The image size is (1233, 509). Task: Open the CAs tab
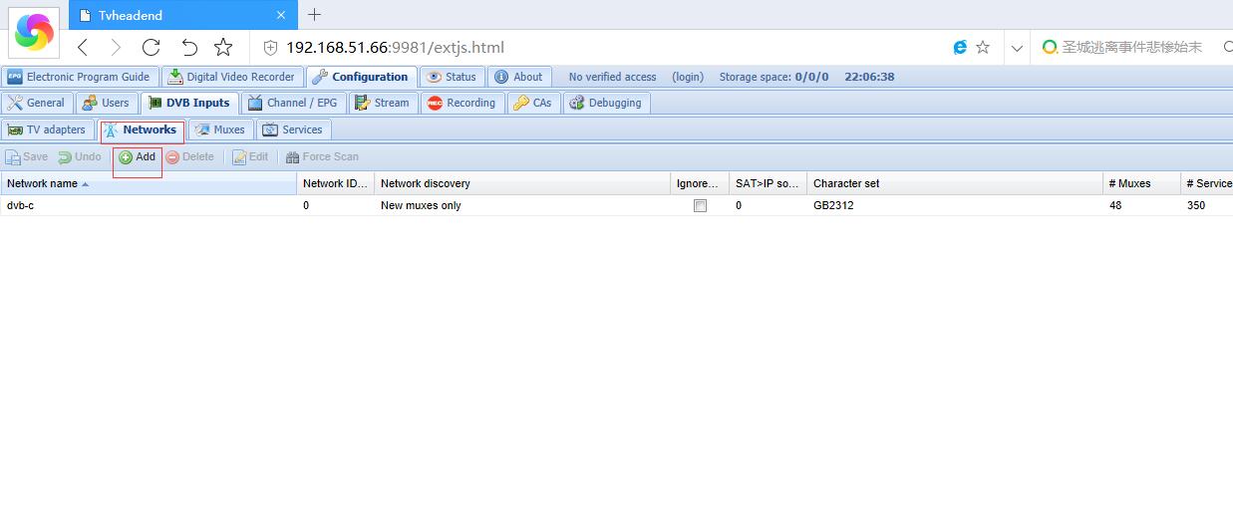coord(533,103)
